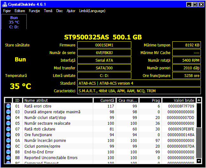Select the Cicluri pornire/oprire row

pos(100,146)
